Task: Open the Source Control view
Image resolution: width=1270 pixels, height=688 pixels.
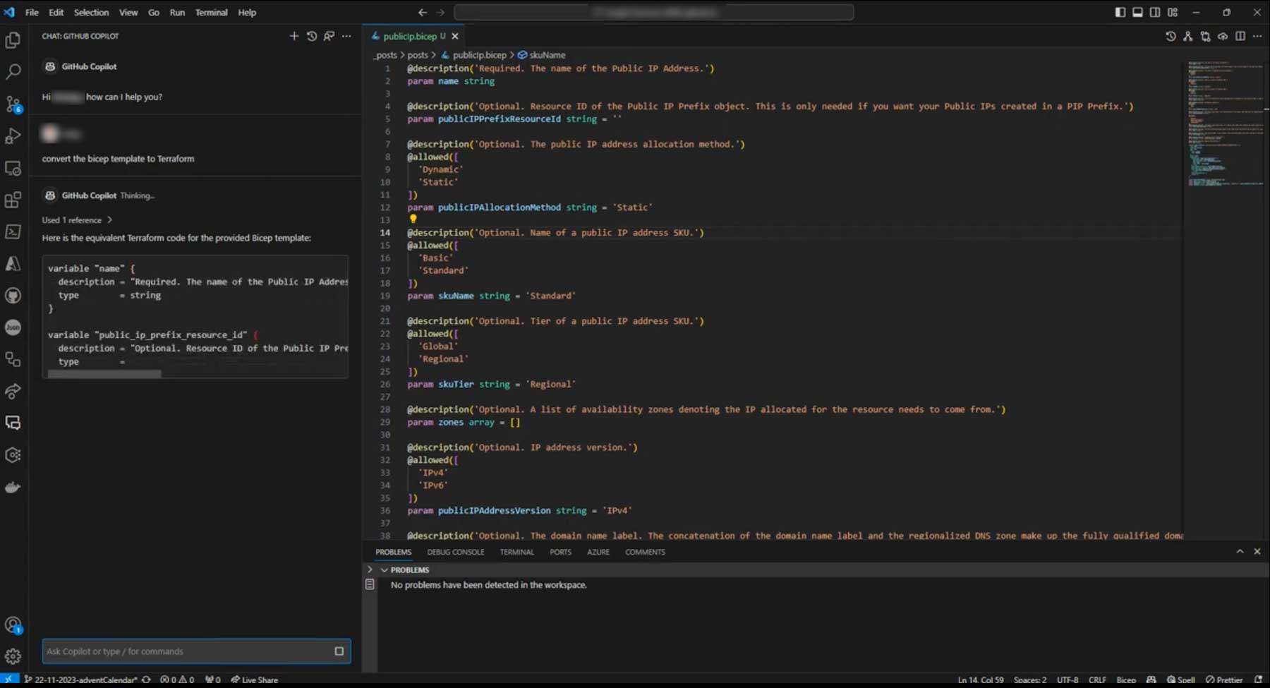Action: (x=13, y=104)
